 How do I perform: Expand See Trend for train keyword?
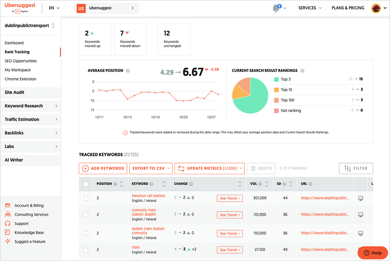(x=230, y=250)
